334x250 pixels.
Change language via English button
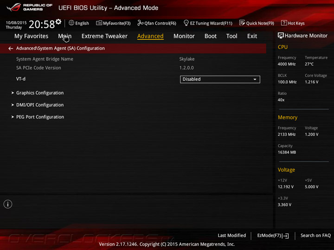[82, 23]
